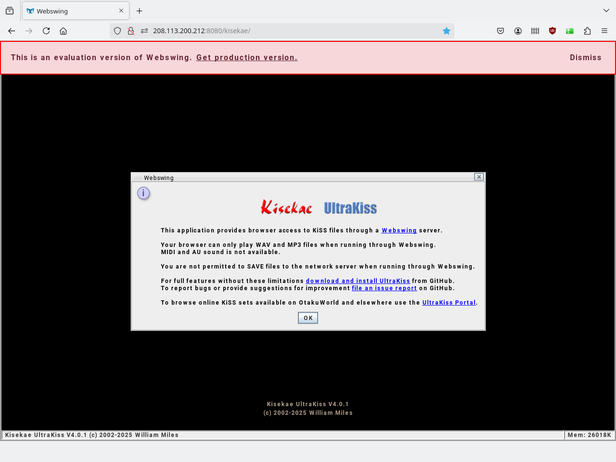Click the MIDI and AU sound notice text

[220, 252]
